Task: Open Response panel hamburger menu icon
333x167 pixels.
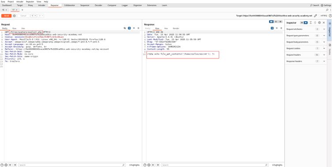Action: pyautogui.click(x=281, y=28)
